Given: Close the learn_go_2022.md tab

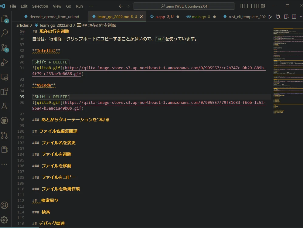Looking at the screenshot, I should [141, 17].
